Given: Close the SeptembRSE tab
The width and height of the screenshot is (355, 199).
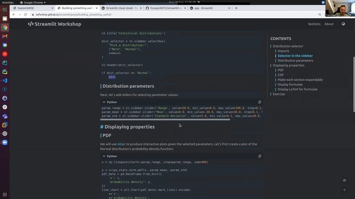Looking at the screenshot, I should (53, 8).
